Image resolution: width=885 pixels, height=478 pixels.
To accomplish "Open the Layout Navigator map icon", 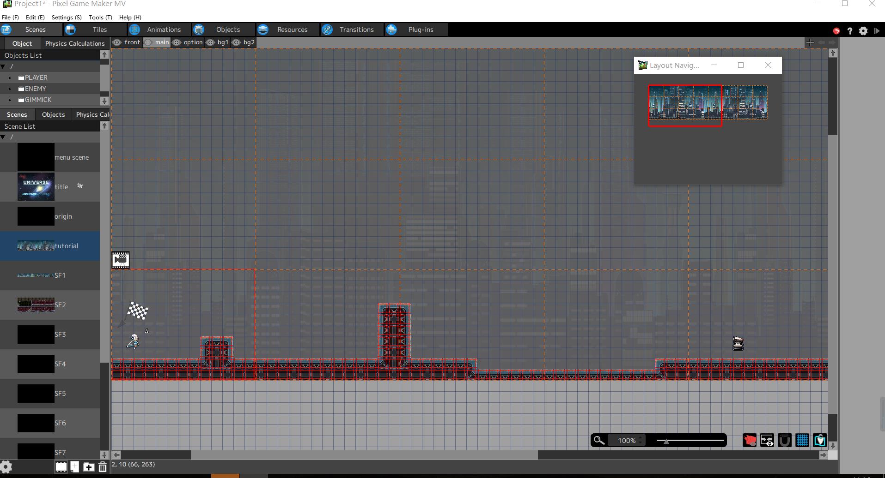I will tap(819, 441).
